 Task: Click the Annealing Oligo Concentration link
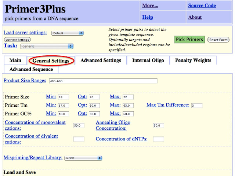[113, 125]
